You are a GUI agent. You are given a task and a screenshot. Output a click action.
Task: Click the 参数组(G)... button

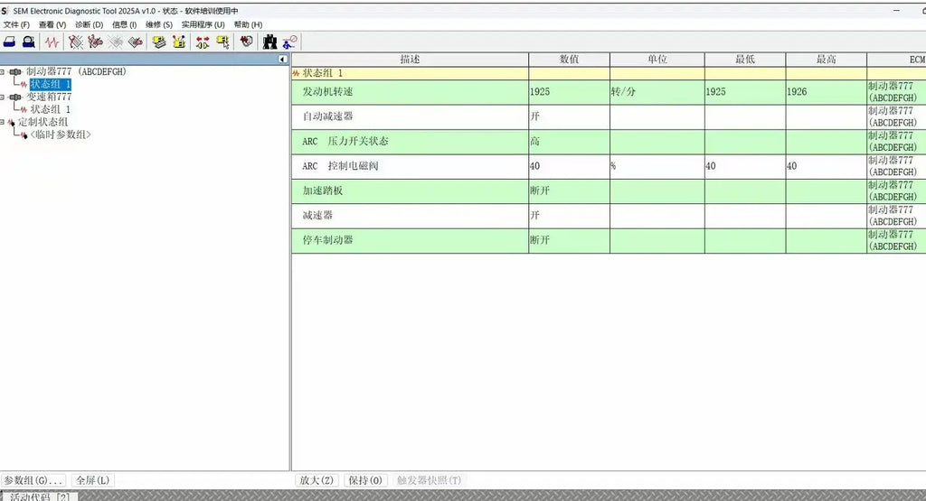click(x=33, y=480)
